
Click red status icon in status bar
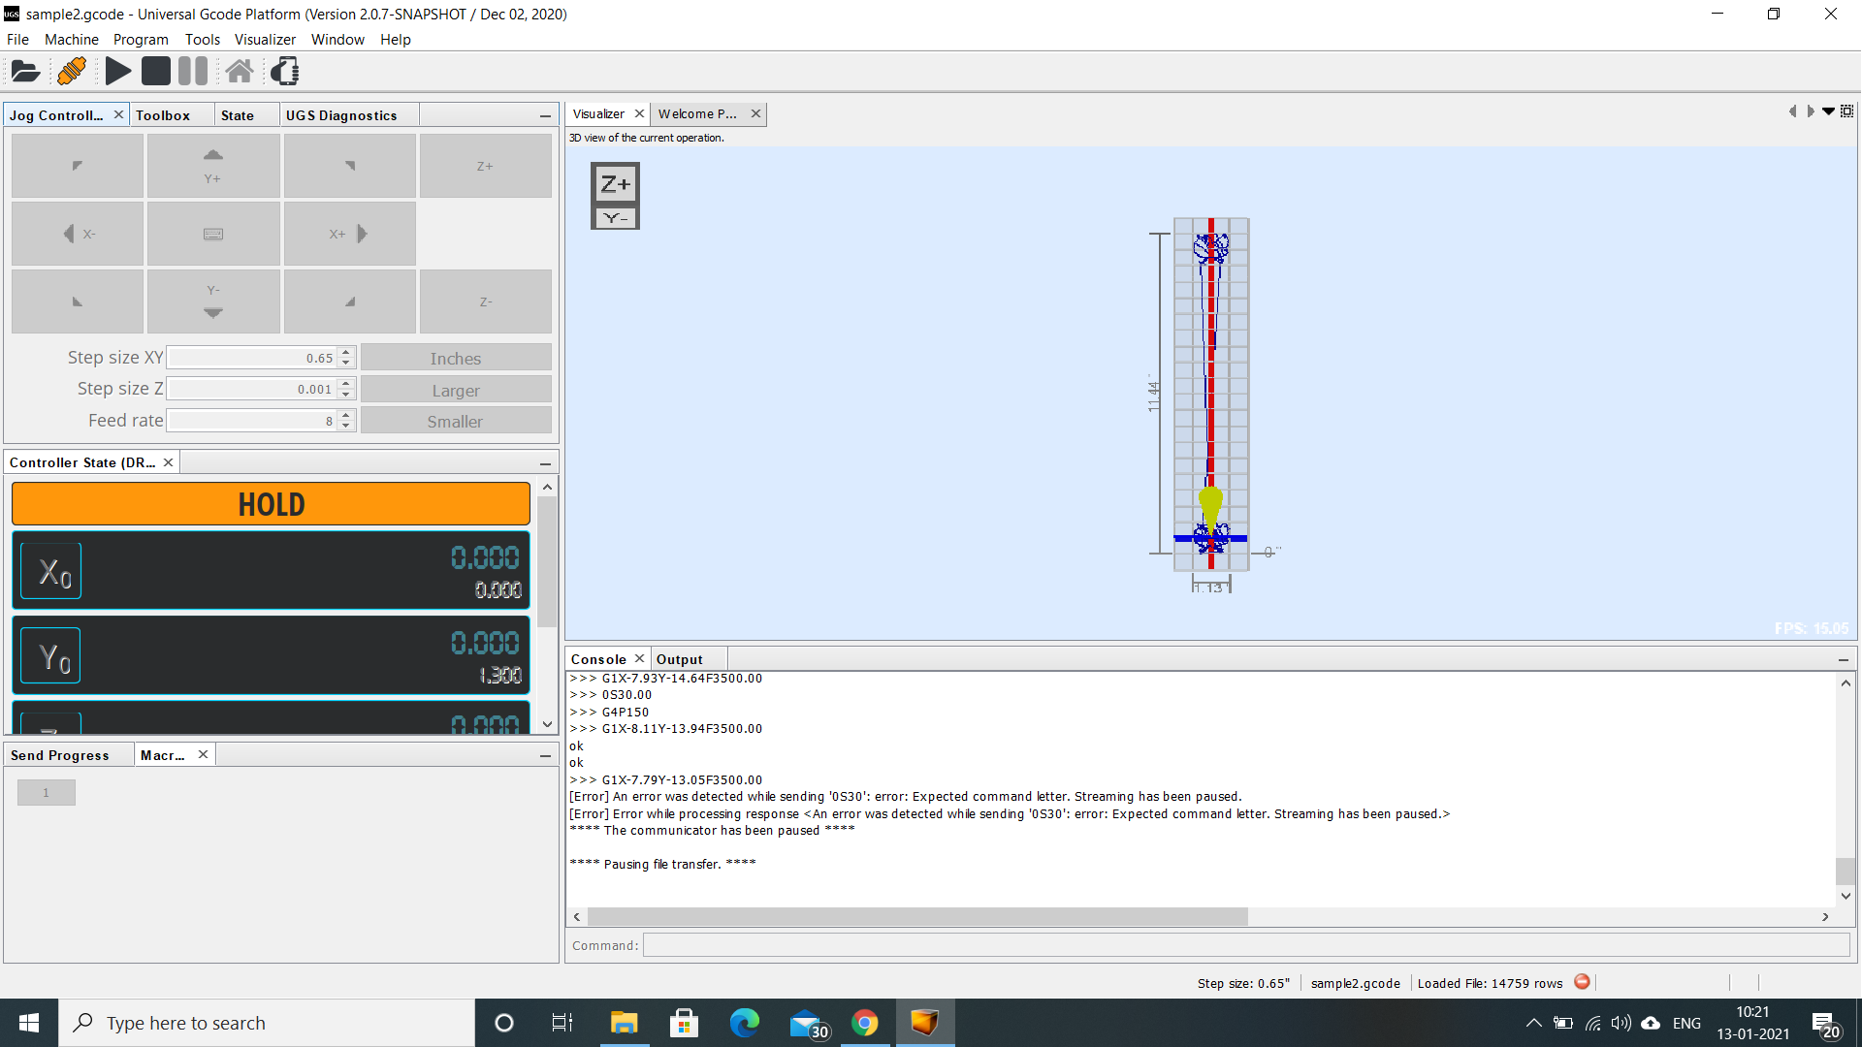pos(1582,982)
